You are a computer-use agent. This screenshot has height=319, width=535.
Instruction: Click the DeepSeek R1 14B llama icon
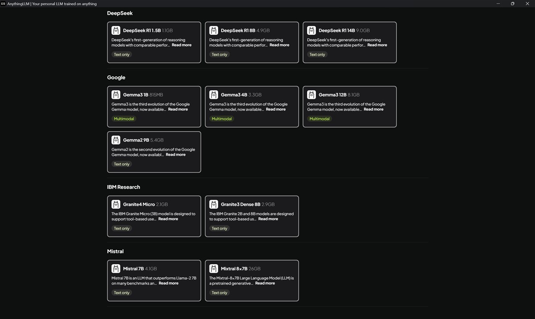pos(311,30)
